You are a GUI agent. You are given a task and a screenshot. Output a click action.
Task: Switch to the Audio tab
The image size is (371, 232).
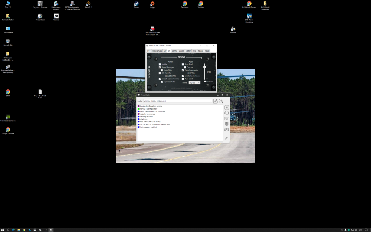[181, 51]
